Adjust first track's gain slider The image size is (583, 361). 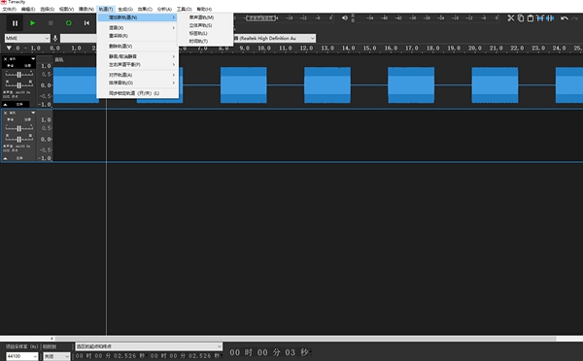tap(19, 75)
